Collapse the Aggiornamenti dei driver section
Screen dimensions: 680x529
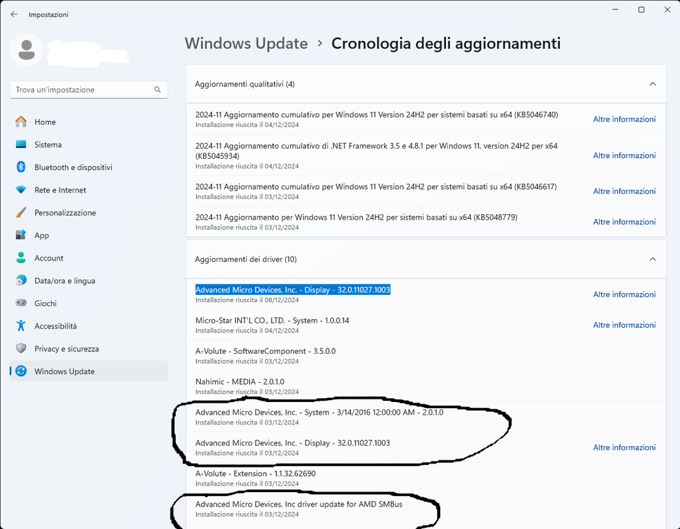652,259
